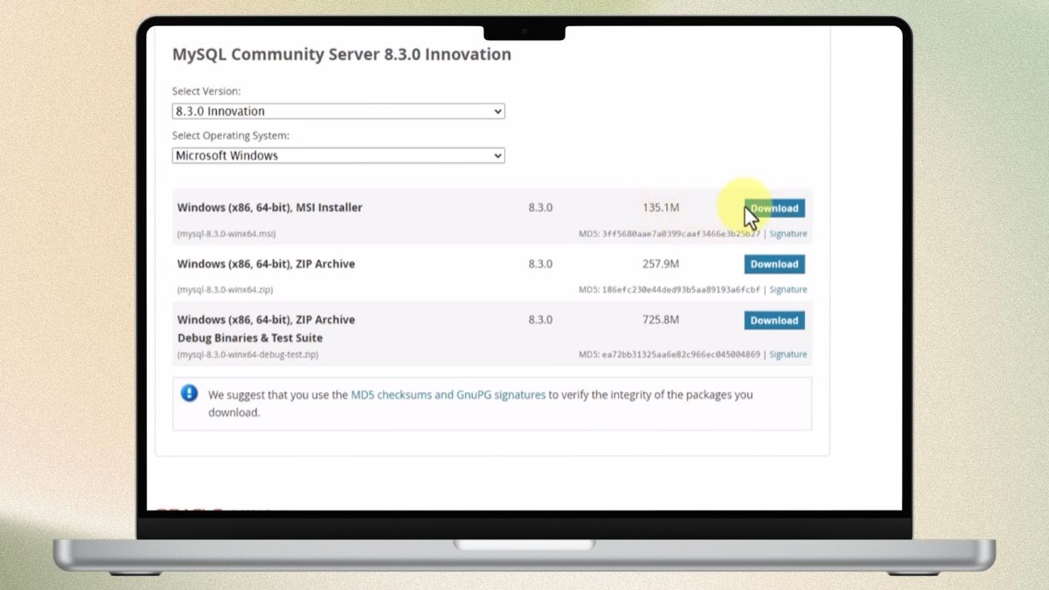
Task: Open the Select Operating System dropdown
Action: [x=338, y=156]
